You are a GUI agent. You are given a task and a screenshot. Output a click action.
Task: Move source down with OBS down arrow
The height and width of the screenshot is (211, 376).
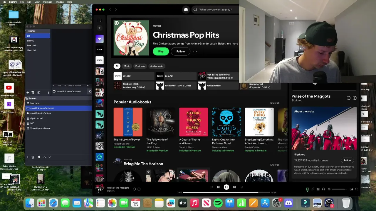tap(50, 157)
